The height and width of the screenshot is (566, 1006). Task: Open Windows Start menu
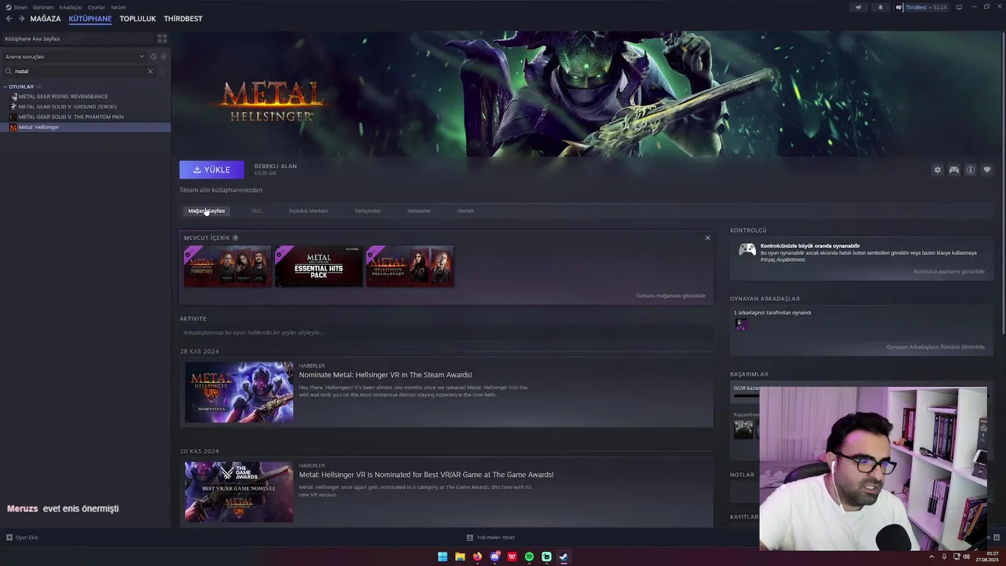(x=442, y=557)
